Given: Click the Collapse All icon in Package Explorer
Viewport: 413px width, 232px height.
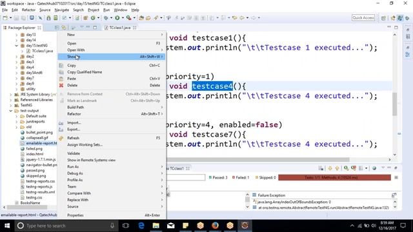Looking at the screenshot, I should (57, 28).
